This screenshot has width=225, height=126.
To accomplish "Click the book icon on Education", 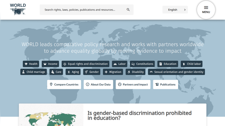I will [x=161, y=64].
